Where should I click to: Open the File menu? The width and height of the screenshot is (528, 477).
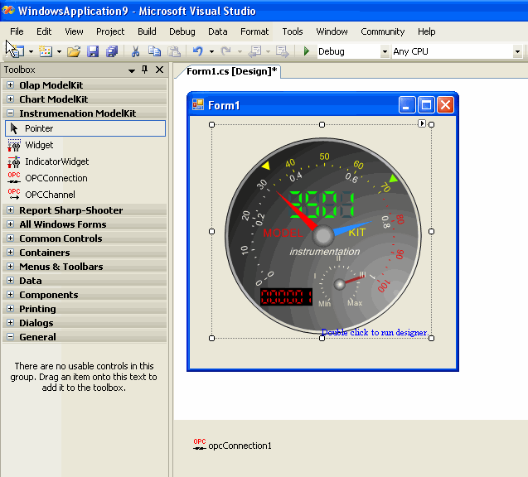tap(17, 31)
